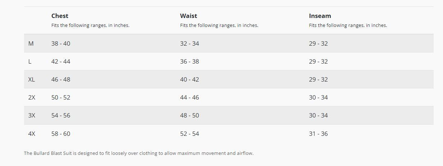Select the 2X size row label

click(x=32, y=97)
